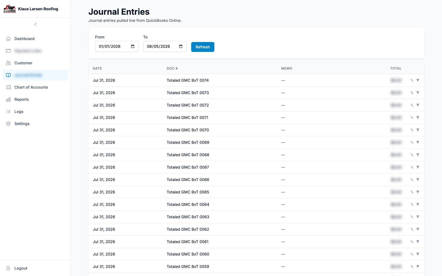442x276 pixels.
Task: Edit entry Totaled GMC BxT 0065
Action: (x=412, y=192)
